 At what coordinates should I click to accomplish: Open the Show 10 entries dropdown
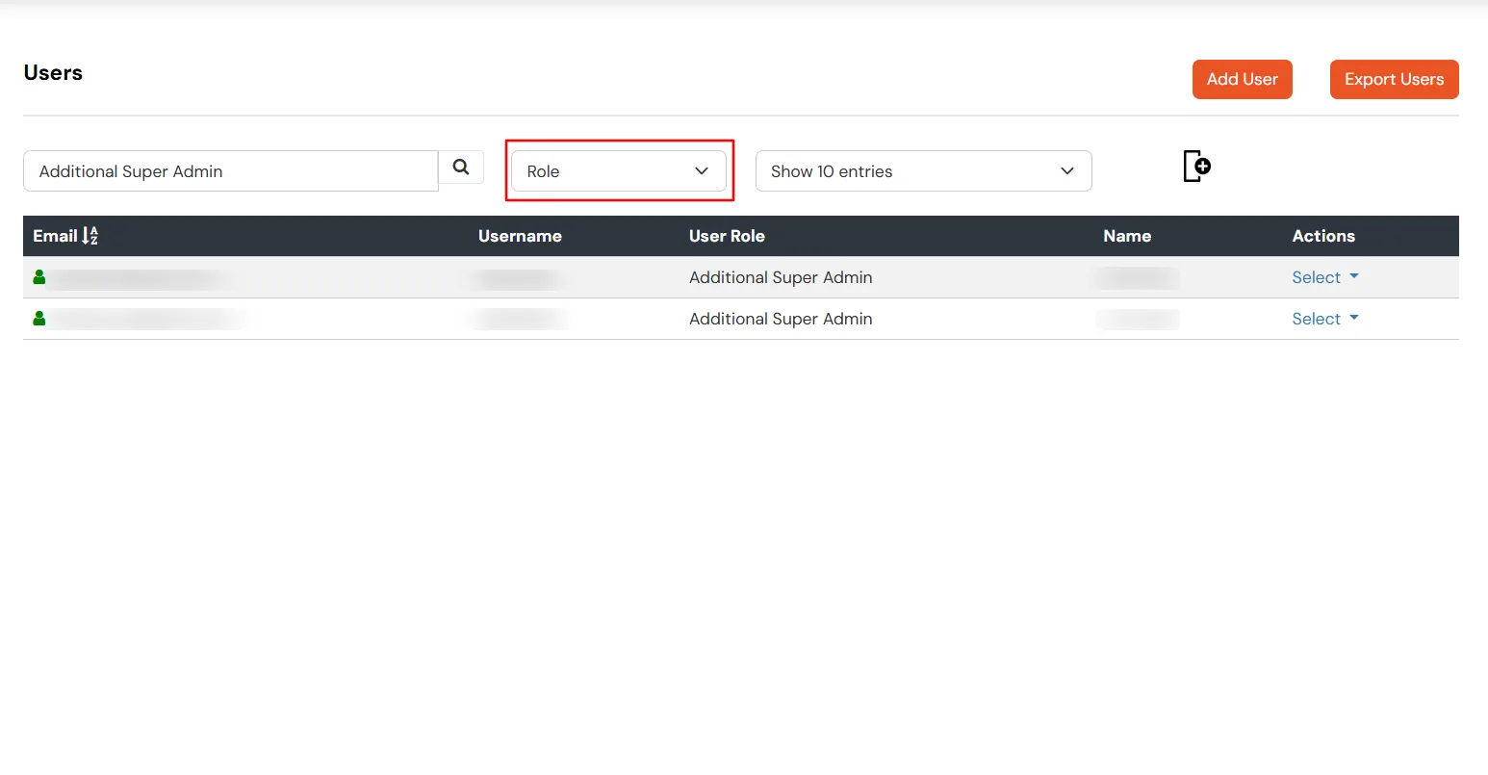tap(924, 171)
